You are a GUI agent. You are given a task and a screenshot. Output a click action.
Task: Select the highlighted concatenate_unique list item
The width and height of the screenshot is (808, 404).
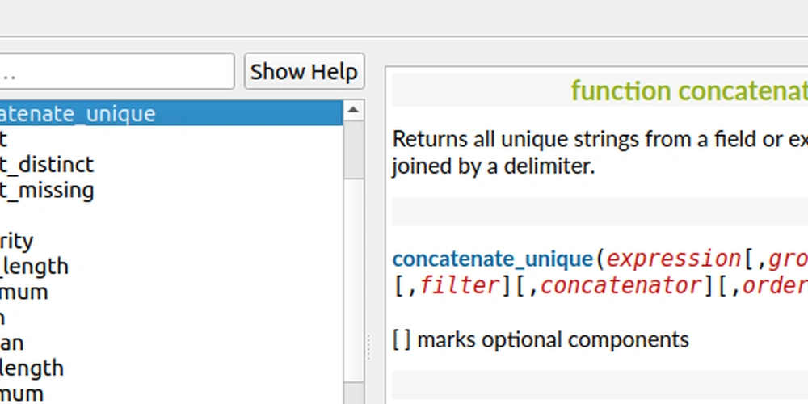tap(78, 113)
